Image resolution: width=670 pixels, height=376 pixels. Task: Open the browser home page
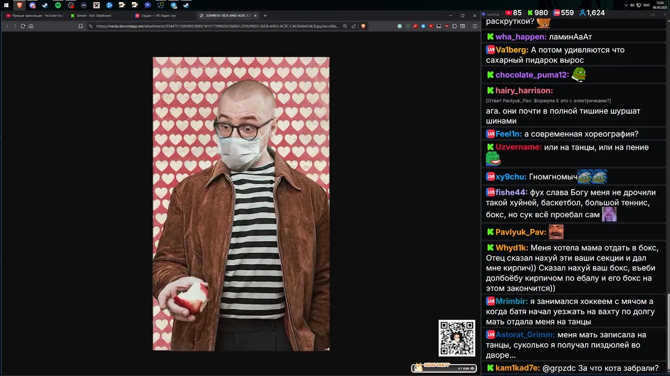[x=31, y=26]
